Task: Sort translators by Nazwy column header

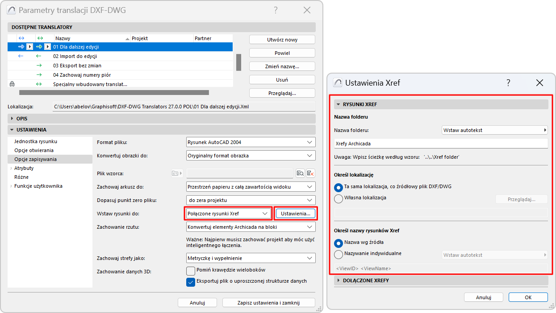Action: pyautogui.click(x=92, y=38)
